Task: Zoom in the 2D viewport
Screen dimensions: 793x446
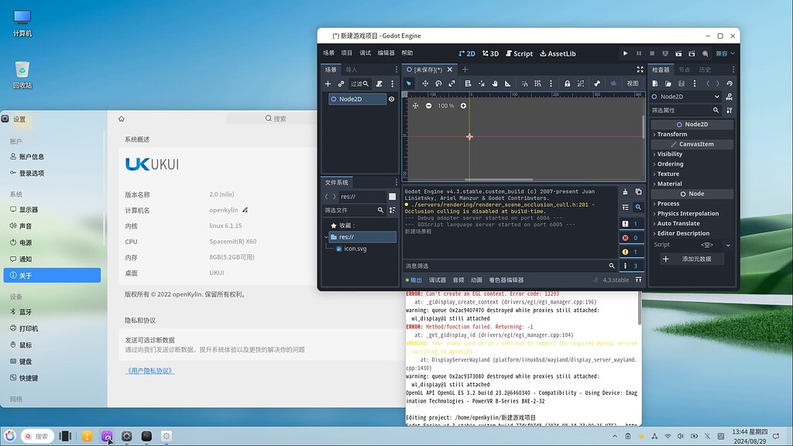Action: [463, 105]
